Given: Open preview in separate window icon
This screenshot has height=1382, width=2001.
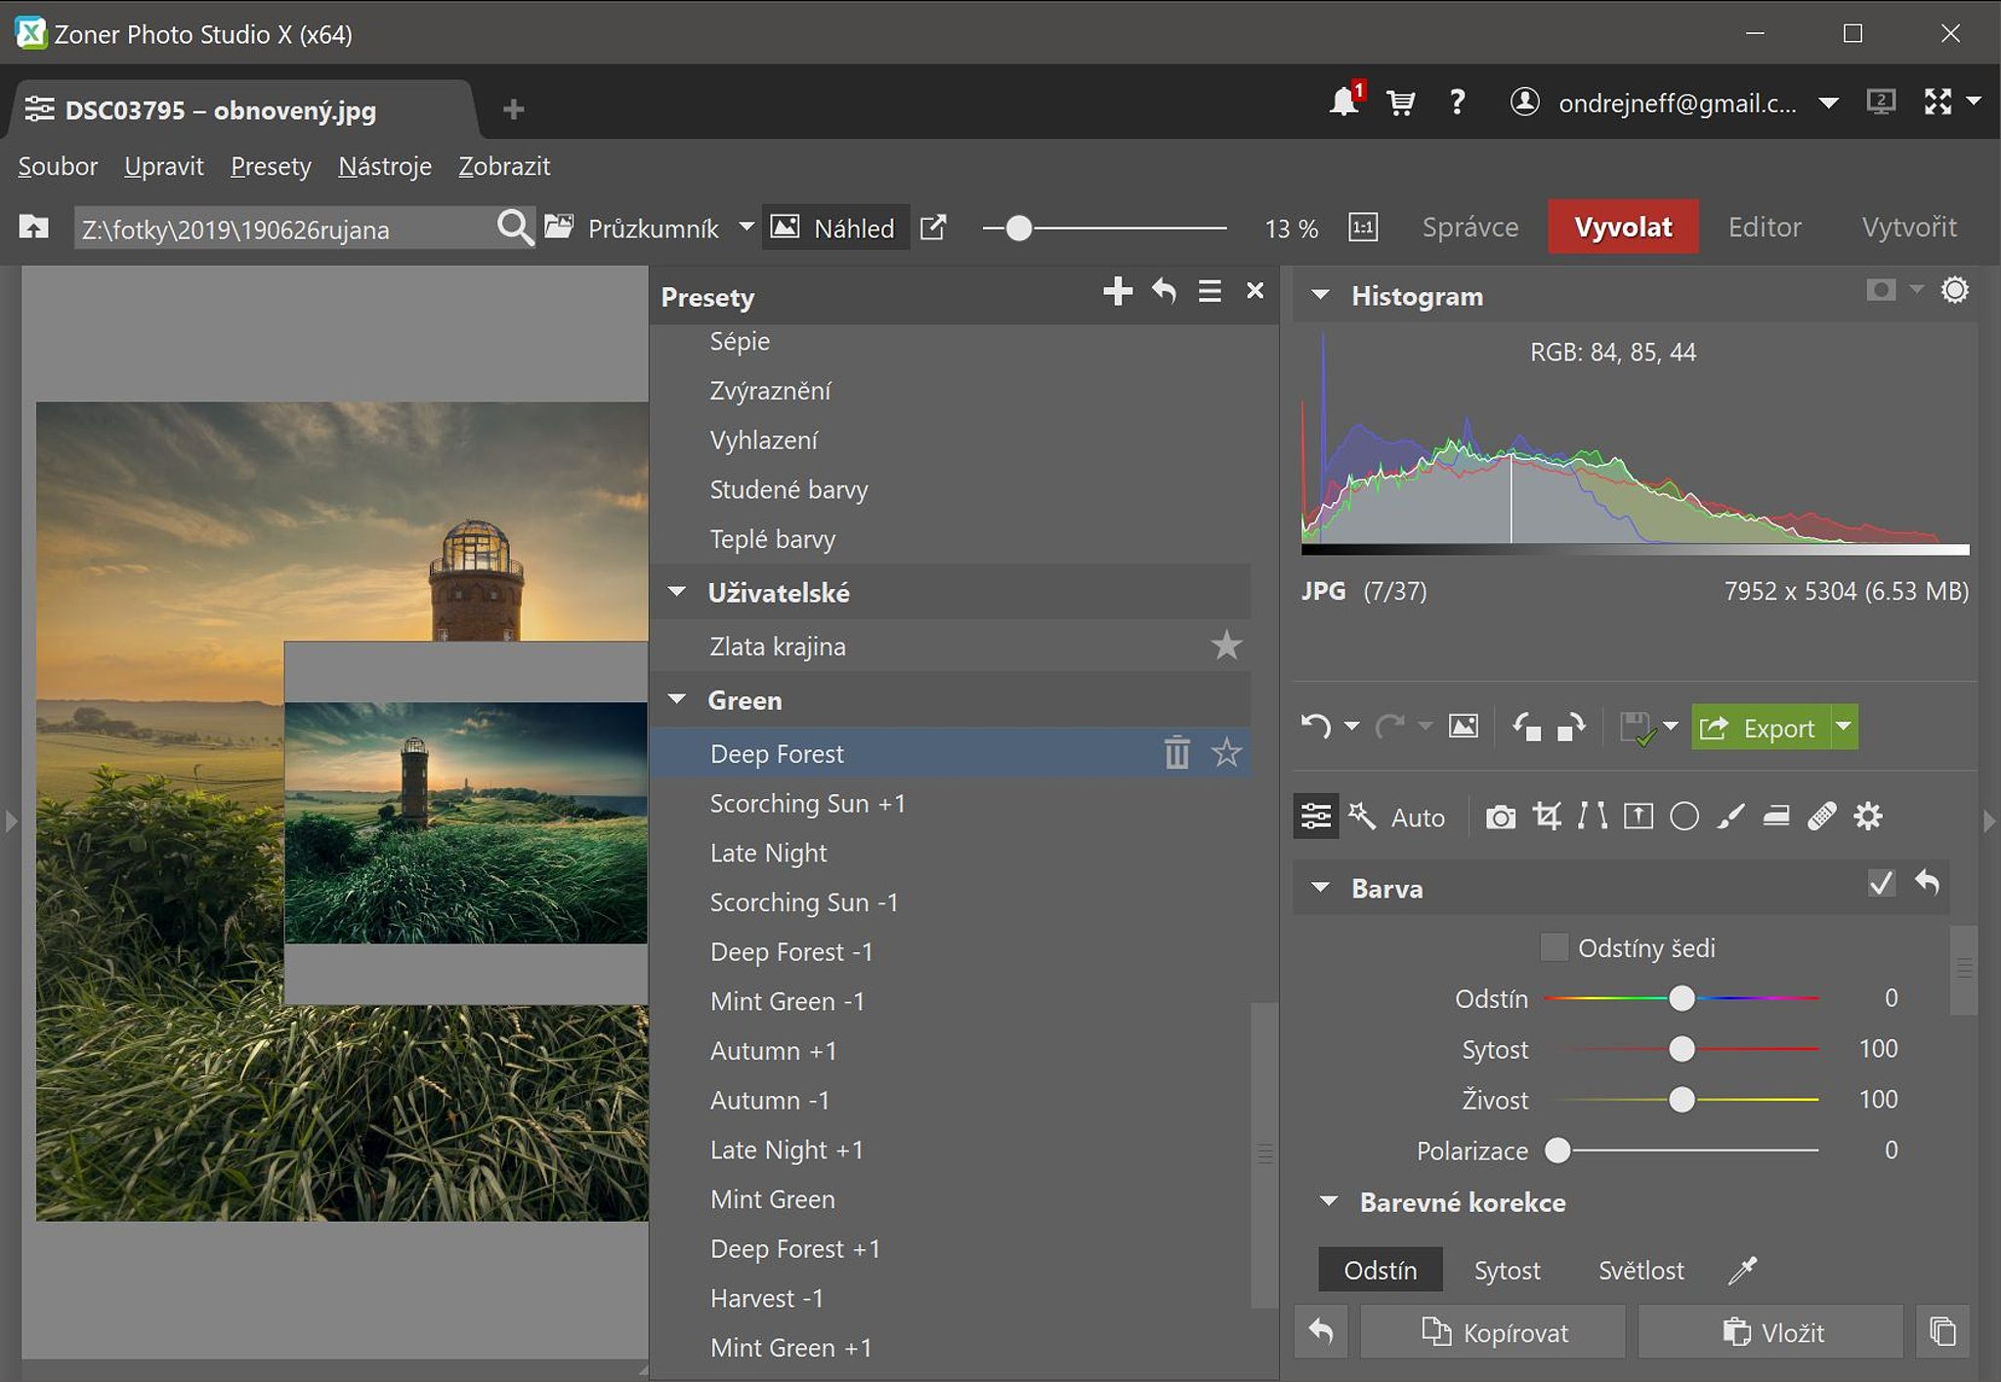Looking at the screenshot, I should tap(933, 228).
